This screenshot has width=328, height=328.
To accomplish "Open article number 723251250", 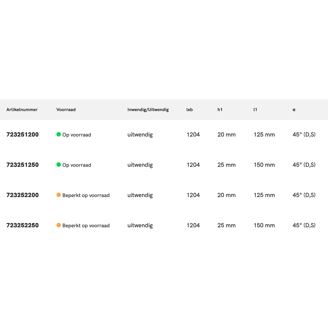I will pos(23,165).
